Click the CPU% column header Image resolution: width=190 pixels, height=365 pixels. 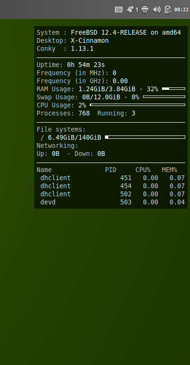143,170
